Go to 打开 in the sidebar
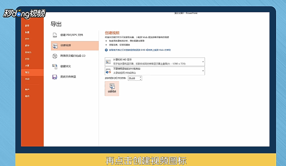Screen dimensions: 286x166 point(27,39)
